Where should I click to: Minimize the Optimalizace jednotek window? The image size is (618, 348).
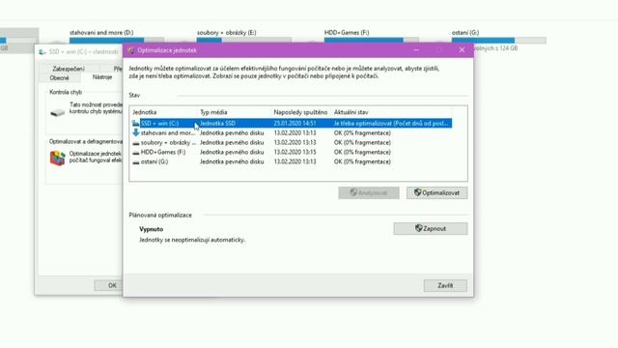(416, 50)
